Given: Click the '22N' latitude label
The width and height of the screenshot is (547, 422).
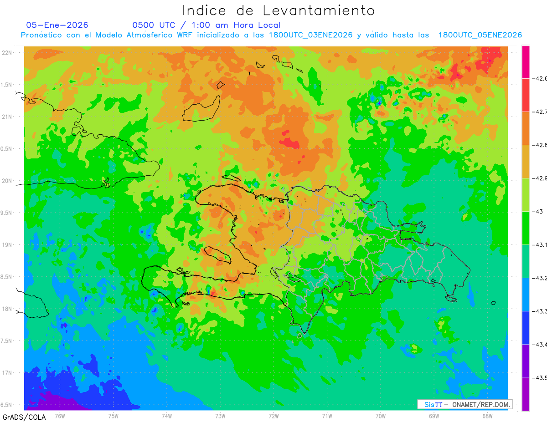Looking at the screenshot, I should 7,52.
